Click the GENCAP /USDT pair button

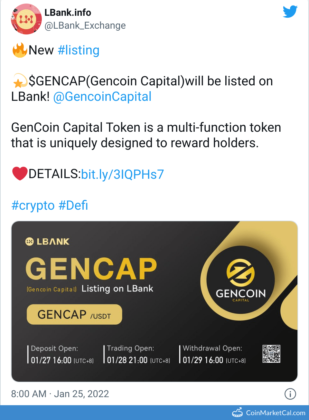74,314
